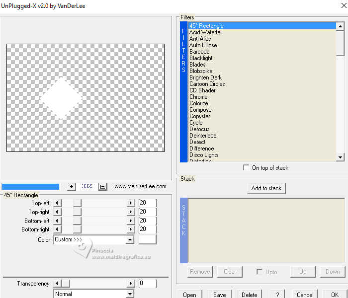
Task: Click the Up button
Action: point(303,272)
